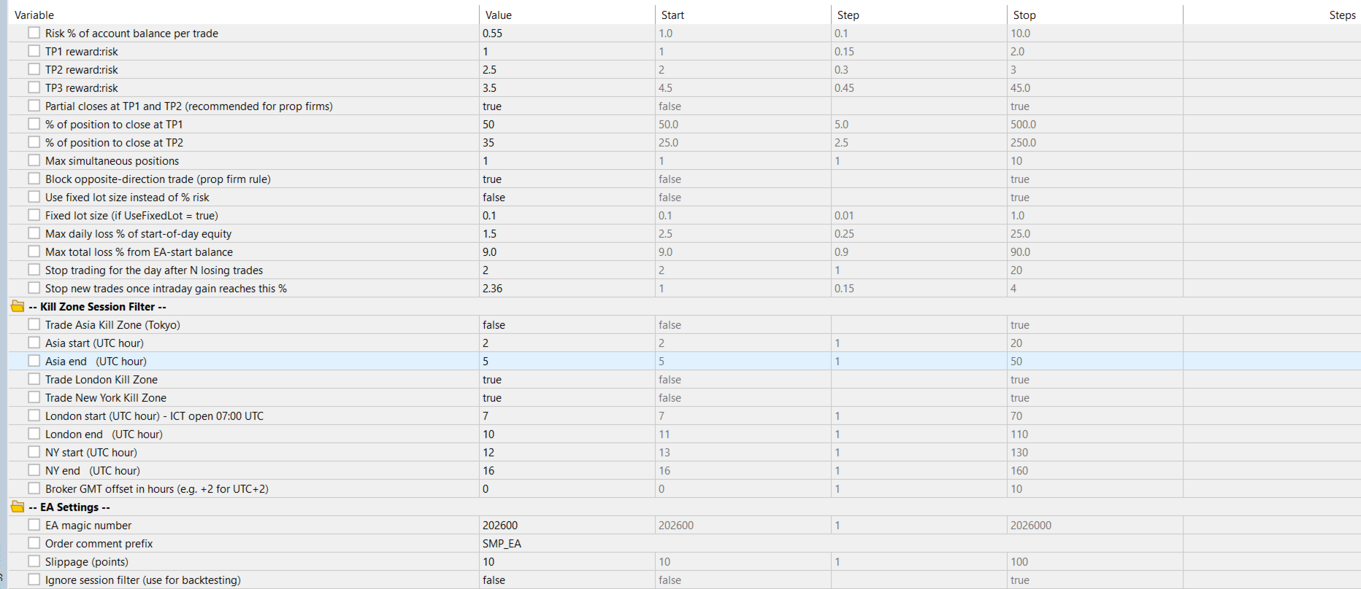Enable optimization checkbox for Risk % per trade
Viewport: 1361px width, 589px height.
(34, 33)
